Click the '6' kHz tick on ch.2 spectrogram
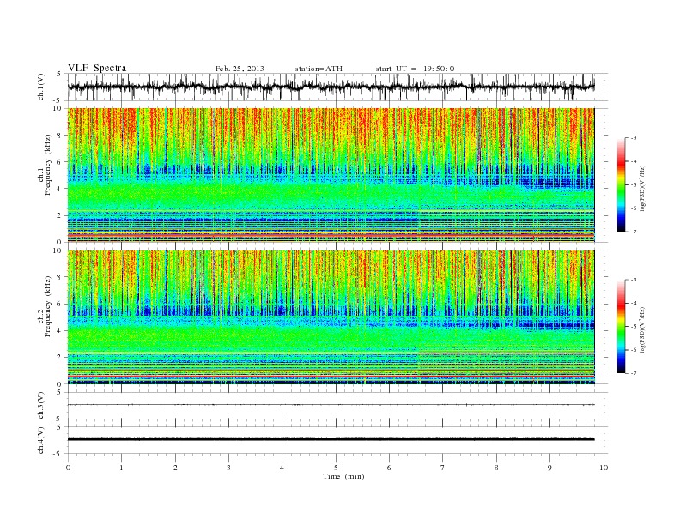Image resolution: width=680 pixels, height=525 pixels. coord(60,304)
